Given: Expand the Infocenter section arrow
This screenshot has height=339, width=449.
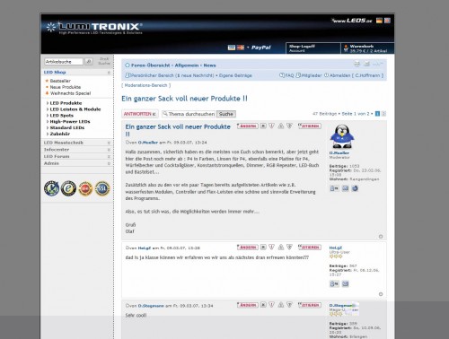Looking at the screenshot, I should 109,150.
